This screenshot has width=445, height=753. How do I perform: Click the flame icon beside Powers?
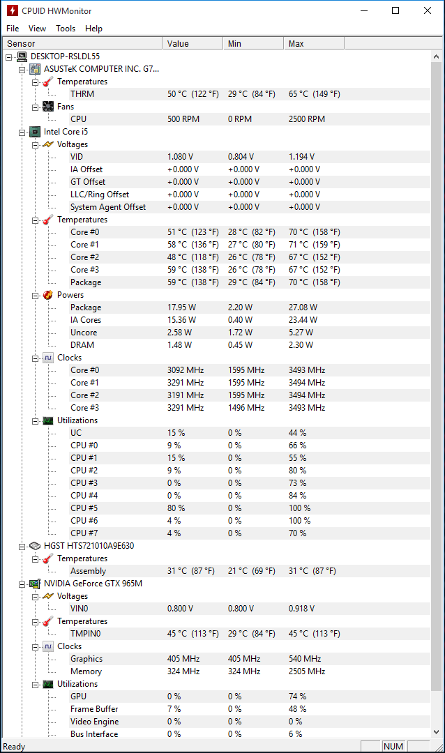pos(48,295)
